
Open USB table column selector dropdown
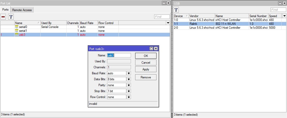(x=284, y=16)
